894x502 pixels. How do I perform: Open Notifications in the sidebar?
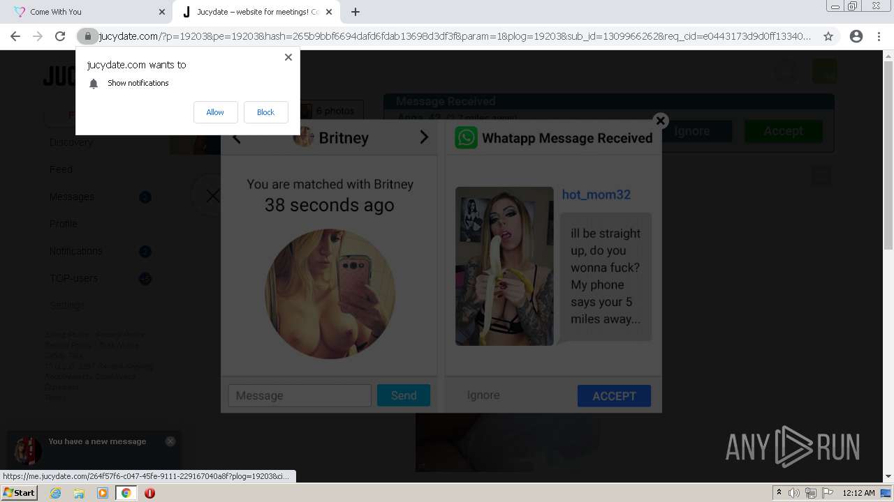click(x=75, y=251)
